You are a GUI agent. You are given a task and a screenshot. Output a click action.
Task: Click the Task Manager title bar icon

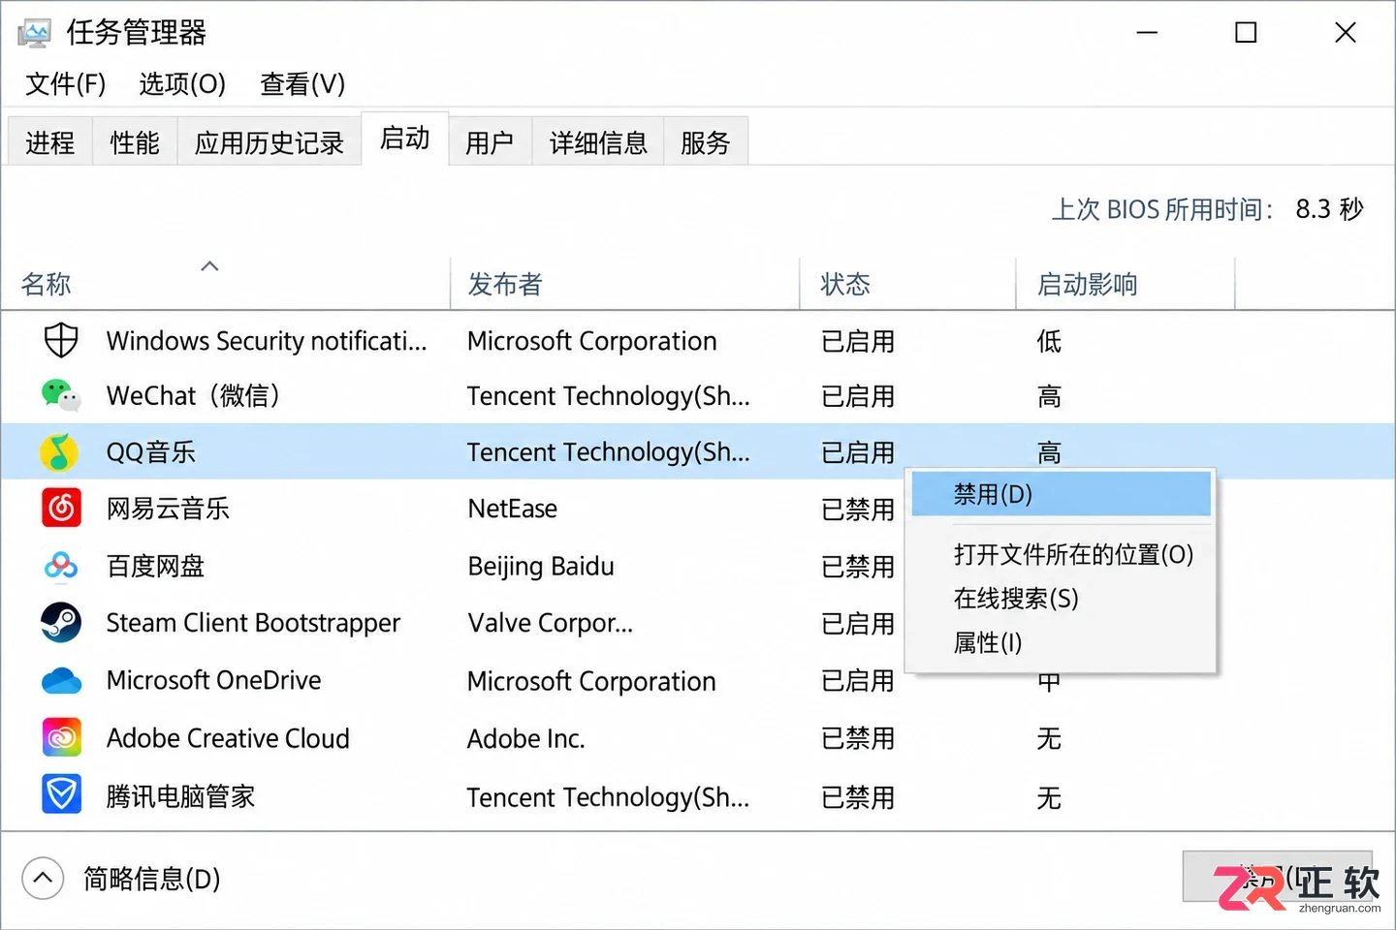click(x=34, y=33)
